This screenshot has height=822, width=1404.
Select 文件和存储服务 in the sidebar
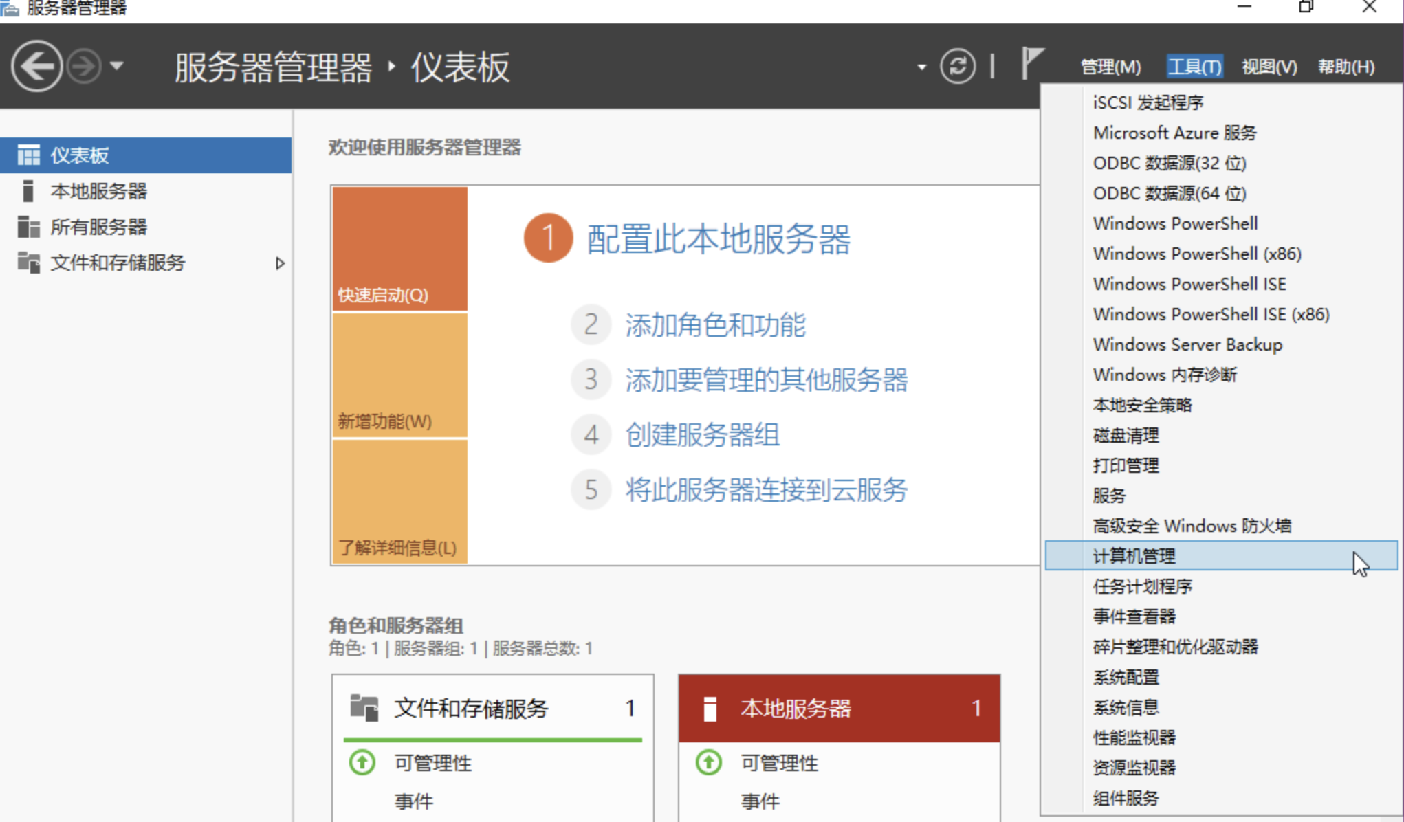pyautogui.click(x=146, y=263)
